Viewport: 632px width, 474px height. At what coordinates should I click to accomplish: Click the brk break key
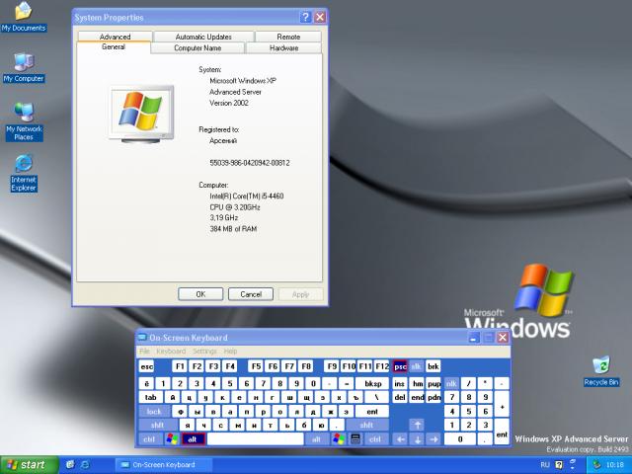pyautogui.click(x=433, y=366)
